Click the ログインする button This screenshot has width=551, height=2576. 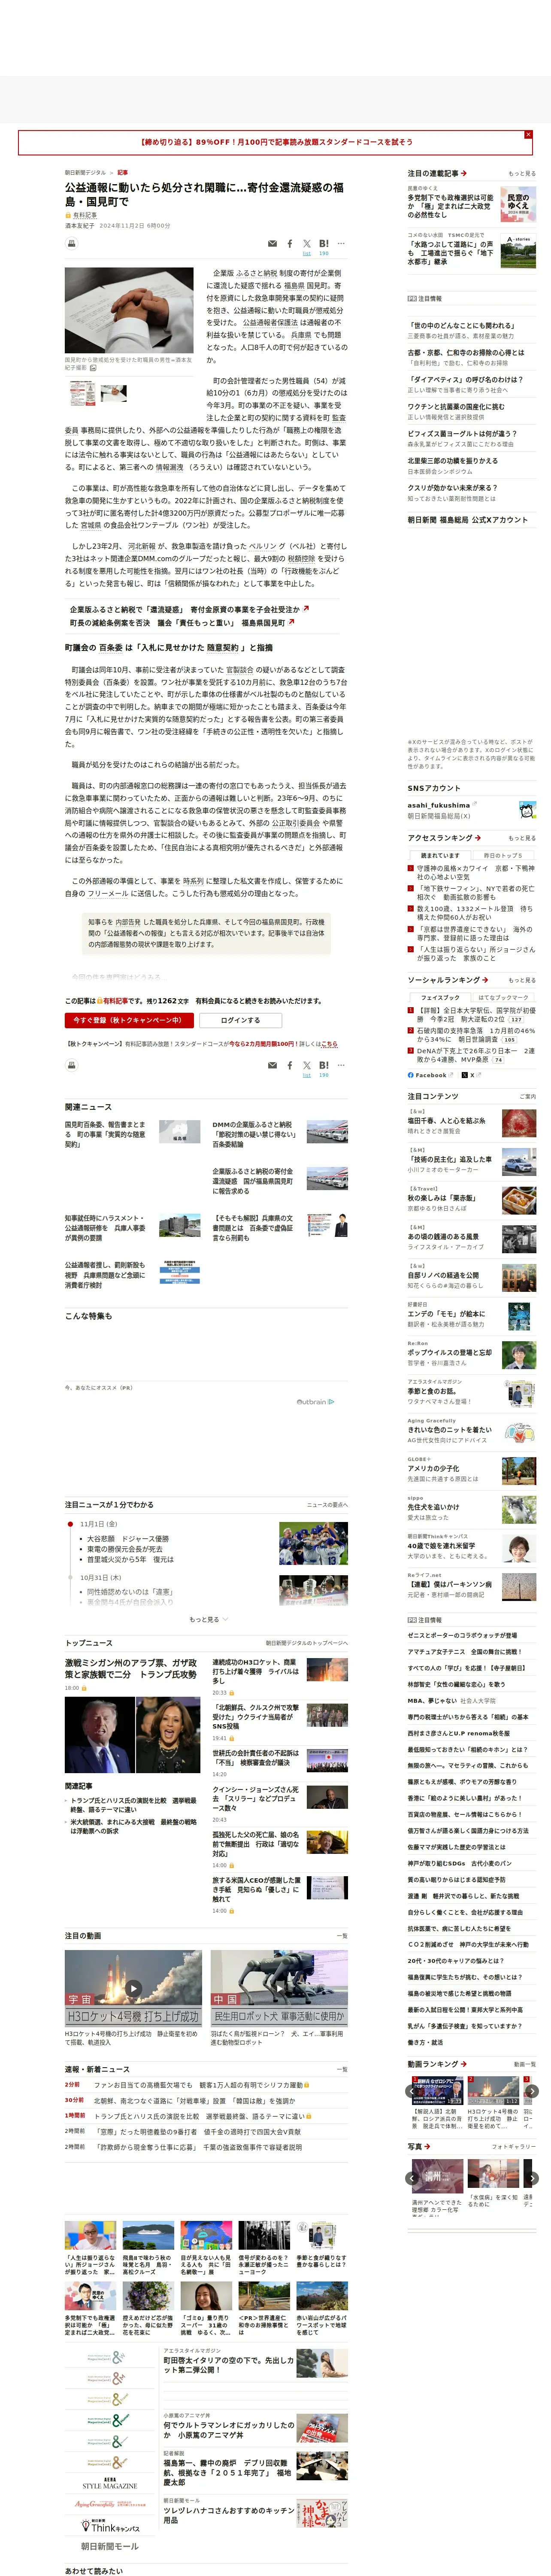(240, 1020)
